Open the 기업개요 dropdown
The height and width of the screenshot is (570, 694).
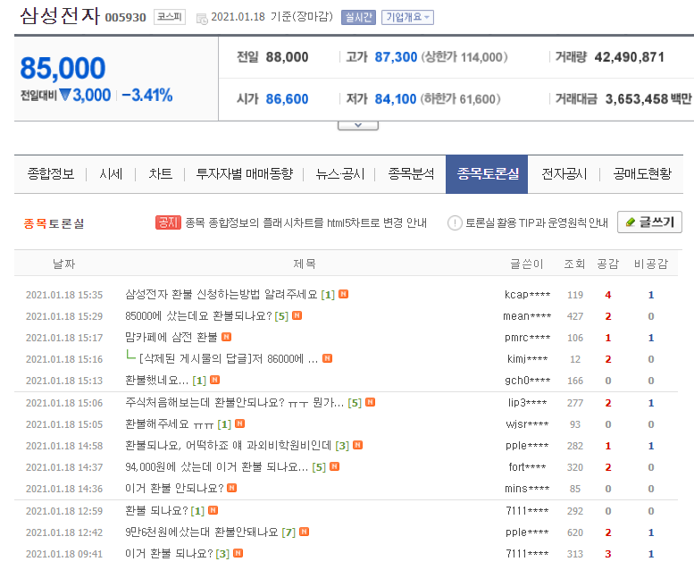(x=407, y=17)
